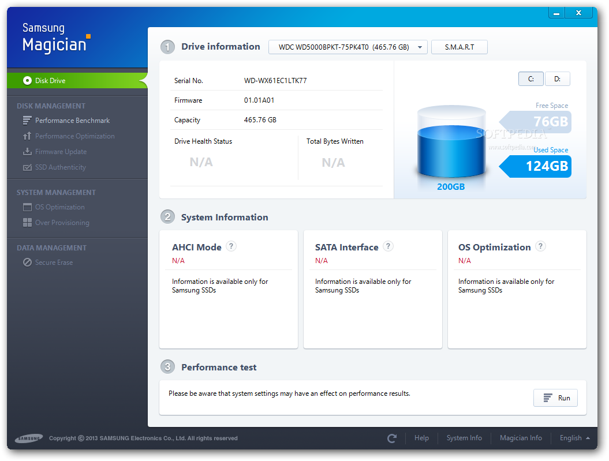Select the C: drive button

tap(530, 78)
